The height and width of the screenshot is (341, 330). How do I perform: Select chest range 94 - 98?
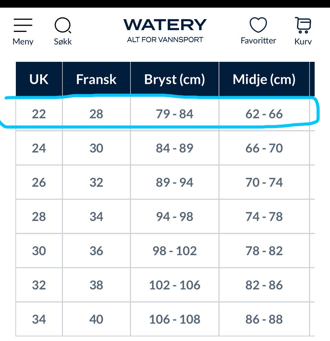pos(175,217)
